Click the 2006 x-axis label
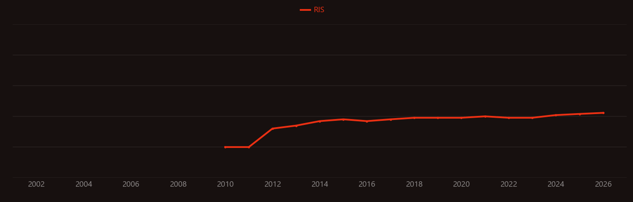Image resolution: width=633 pixels, height=202 pixels. [131, 184]
